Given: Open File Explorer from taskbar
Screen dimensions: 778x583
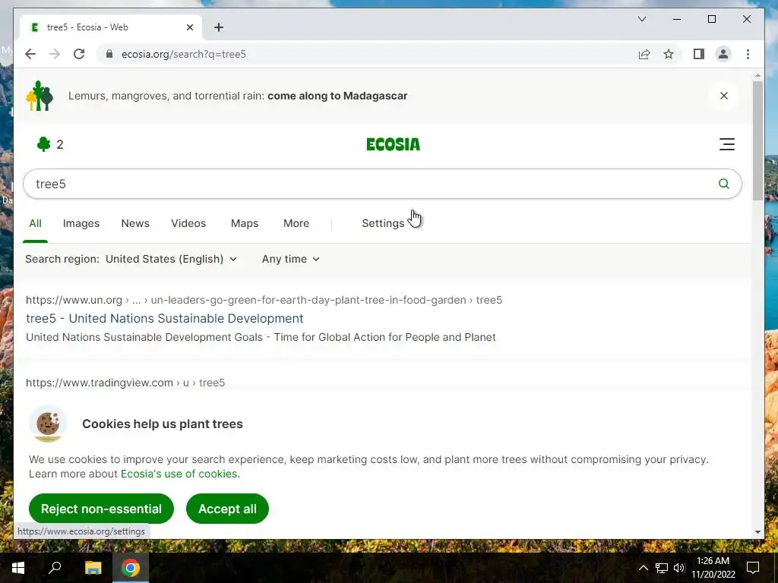Looking at the screenshot, I should click(93, 568).
